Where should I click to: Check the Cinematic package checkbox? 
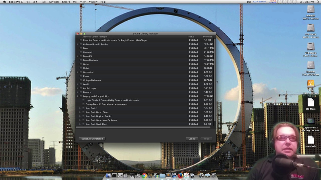coord(81,52)
